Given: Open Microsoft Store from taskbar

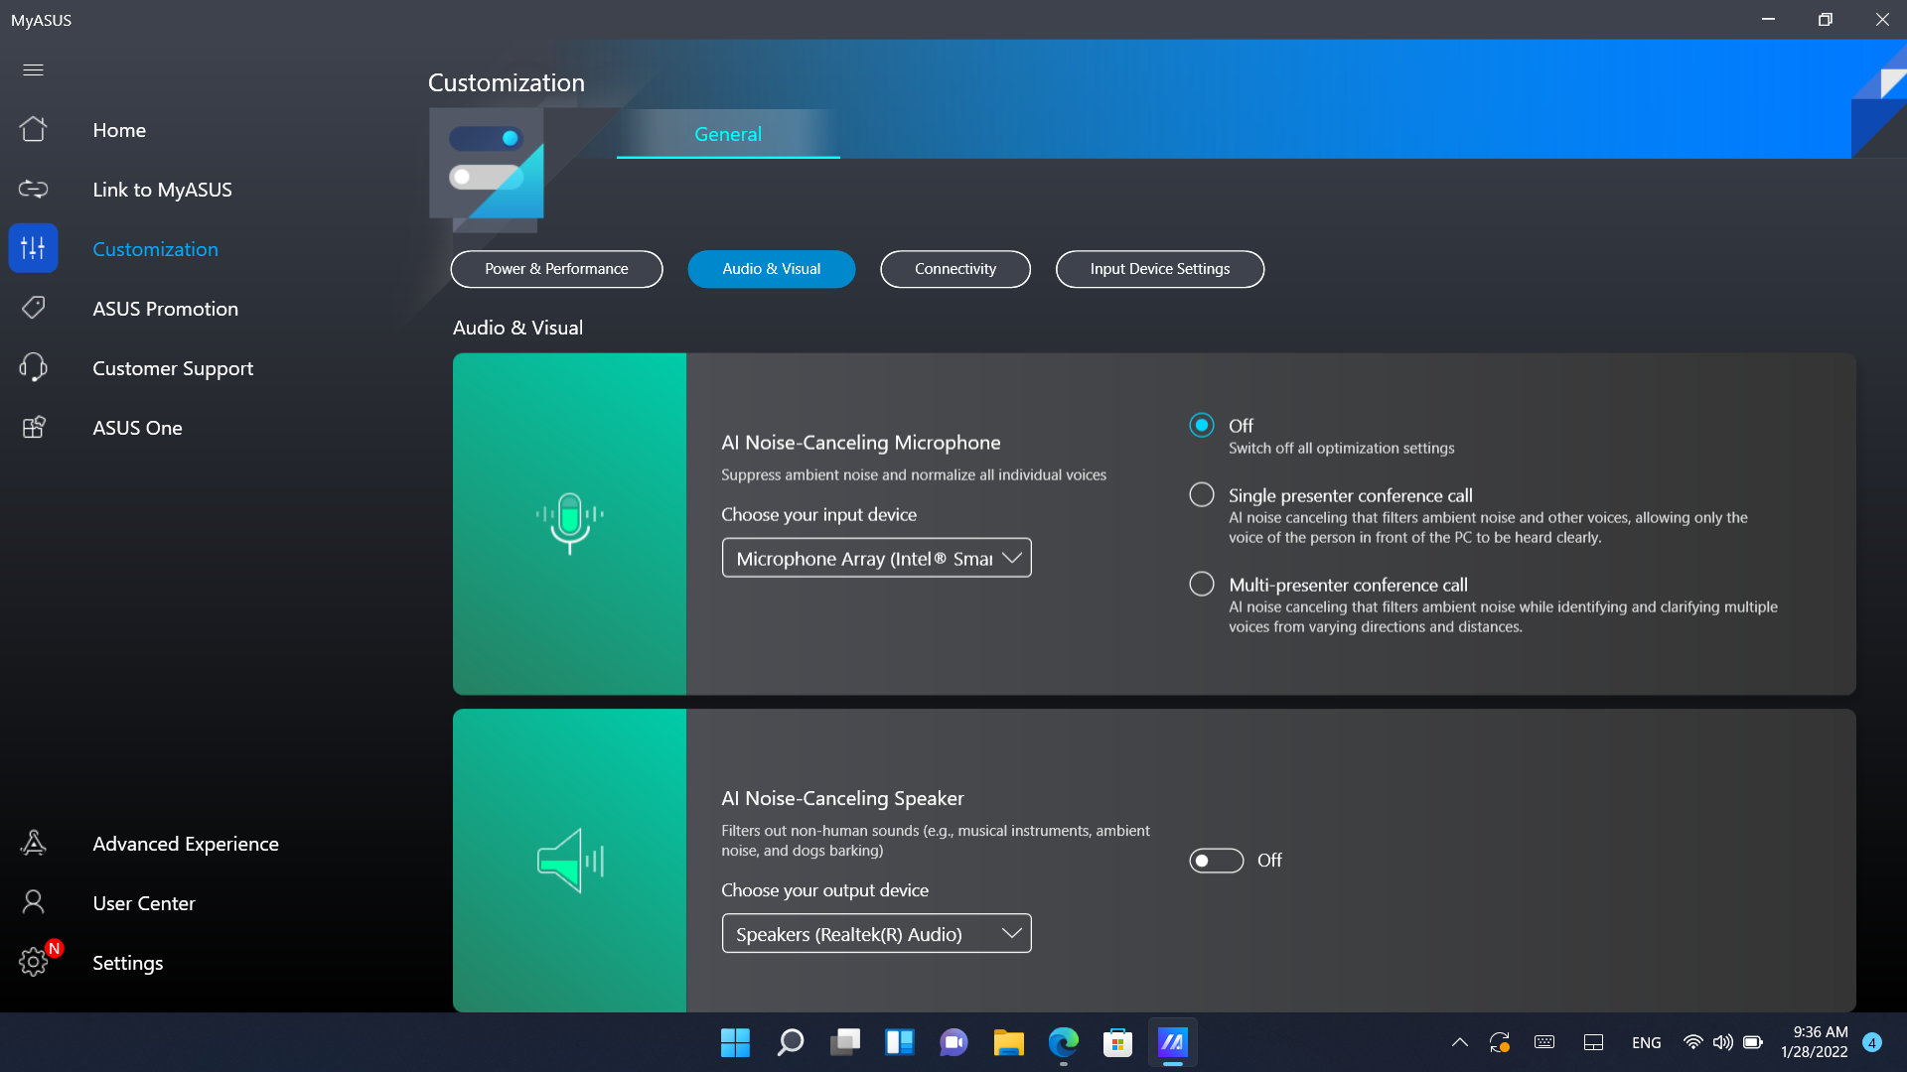Looking at the screenshot, I should click(1117, 1042).
